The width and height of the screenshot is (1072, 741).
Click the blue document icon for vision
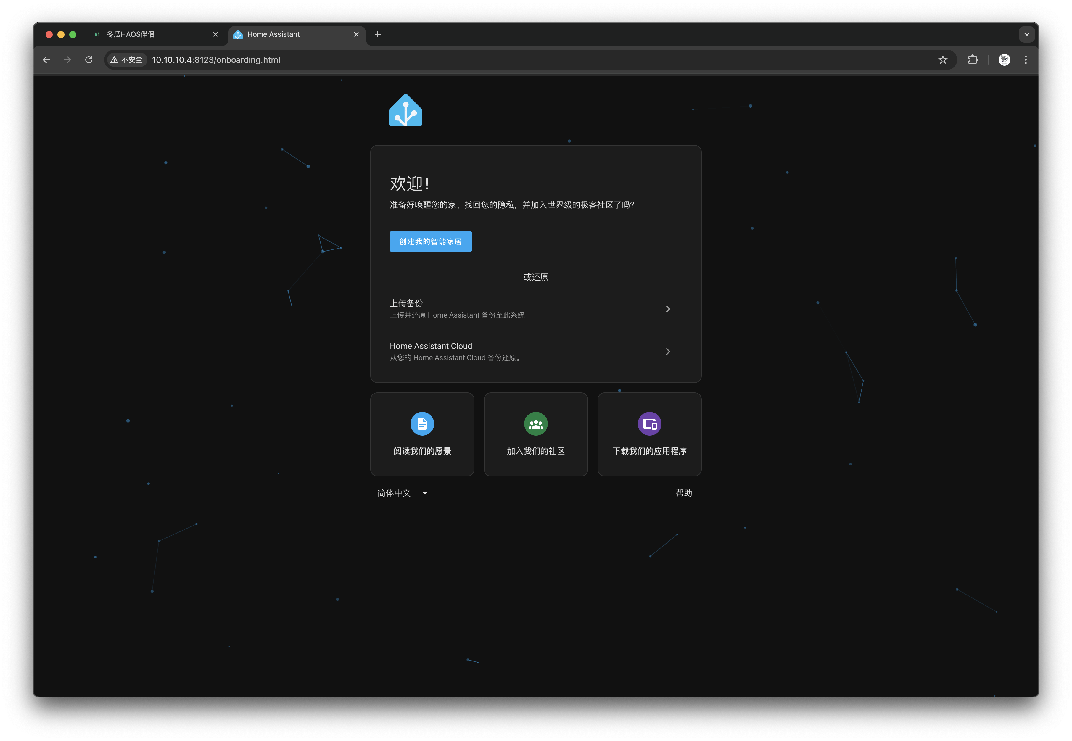[x=422, y=423]
